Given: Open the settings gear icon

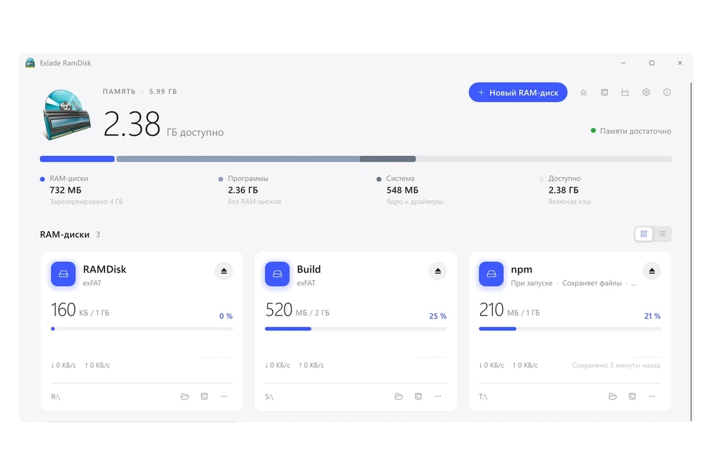Looking at the screenshot, I should 646,93.
